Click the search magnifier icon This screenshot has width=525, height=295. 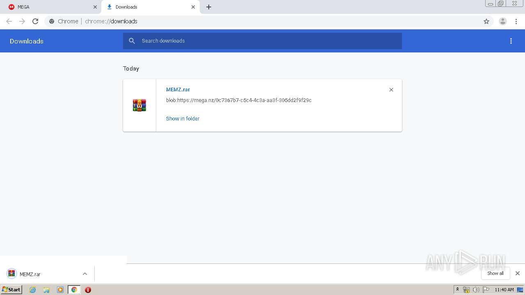132,41
